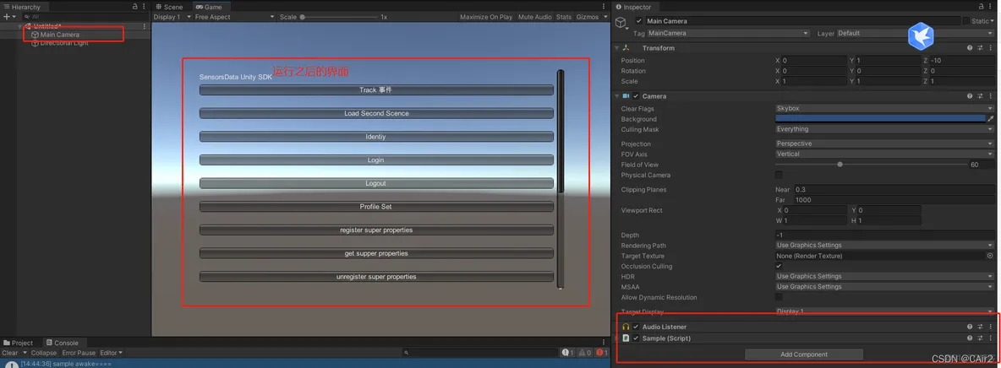1001x368 pixels.
Task: Toggle the Sample (Script) enabled checkbox
Action: pyautogui.click(x=636, y=338)
